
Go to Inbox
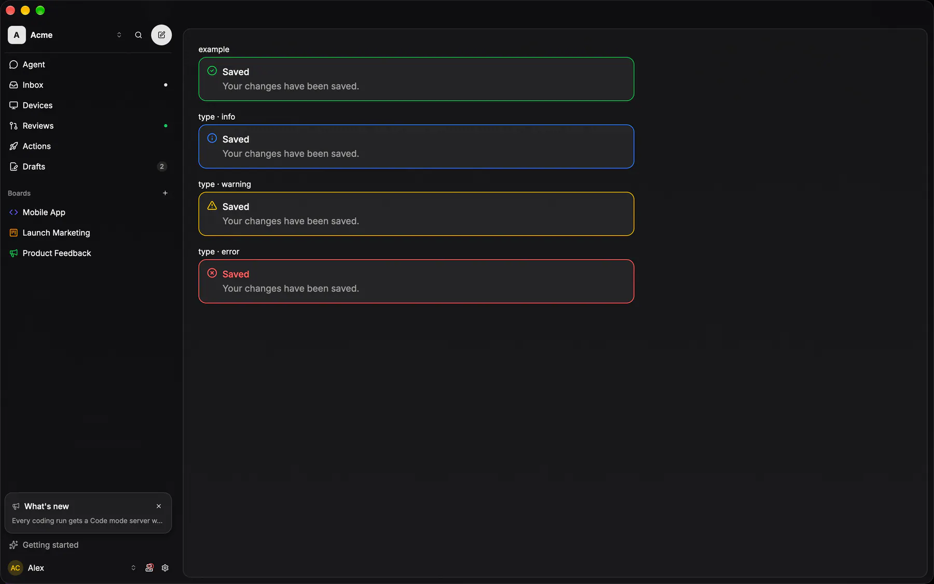(88, 85)
